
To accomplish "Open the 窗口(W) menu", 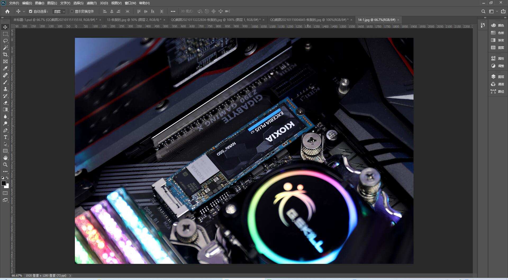I will click(x=130, y=3).
